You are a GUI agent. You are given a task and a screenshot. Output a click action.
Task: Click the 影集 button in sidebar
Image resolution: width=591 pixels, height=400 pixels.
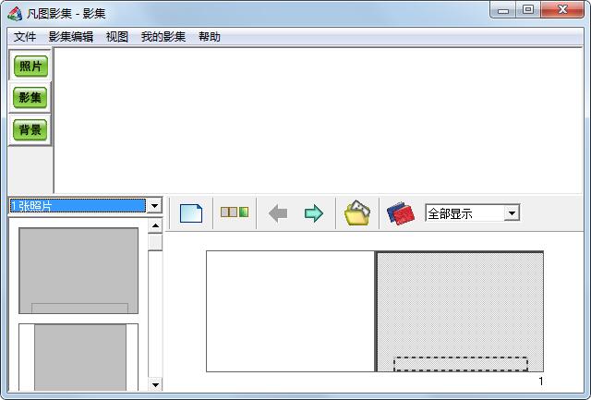click(x=30, y=98)
